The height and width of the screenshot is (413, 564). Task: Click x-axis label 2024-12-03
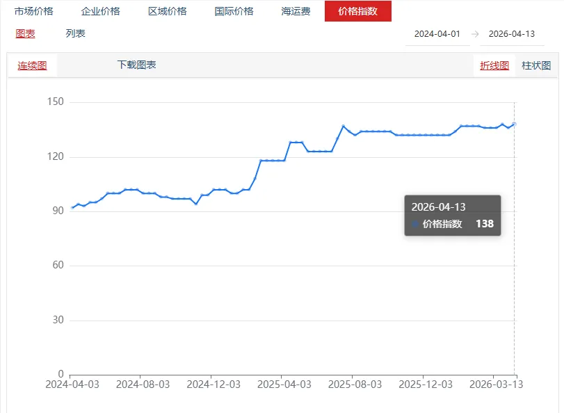point(213,384)
